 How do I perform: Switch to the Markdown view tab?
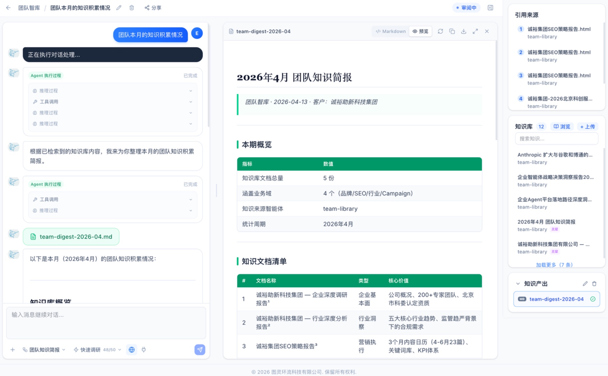390,31
